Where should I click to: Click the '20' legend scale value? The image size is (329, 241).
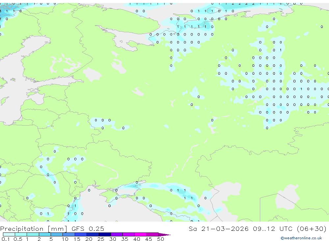coord(89,239)
